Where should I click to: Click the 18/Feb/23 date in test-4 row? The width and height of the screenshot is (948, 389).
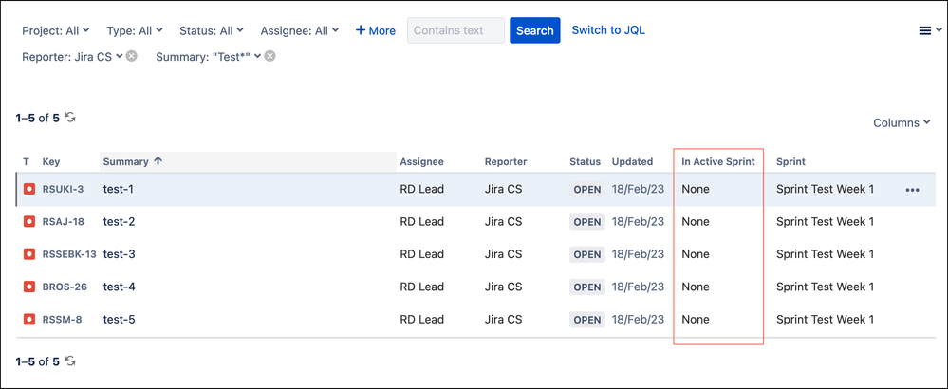pos(638,287)
